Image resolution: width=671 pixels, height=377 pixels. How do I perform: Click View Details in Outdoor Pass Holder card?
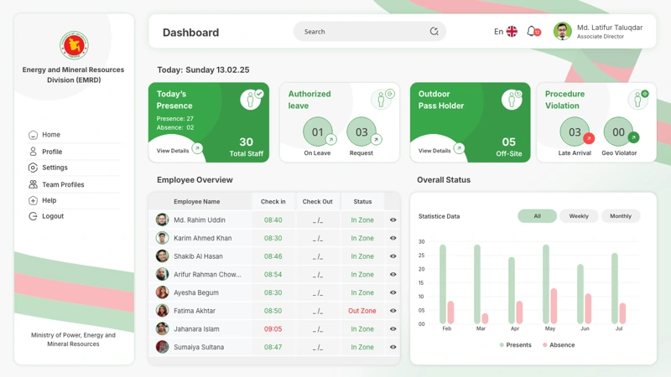(x=434, y=151)
